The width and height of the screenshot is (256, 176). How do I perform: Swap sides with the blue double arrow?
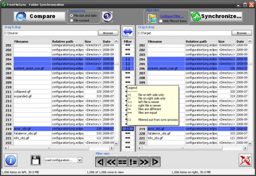click(128, 32)
